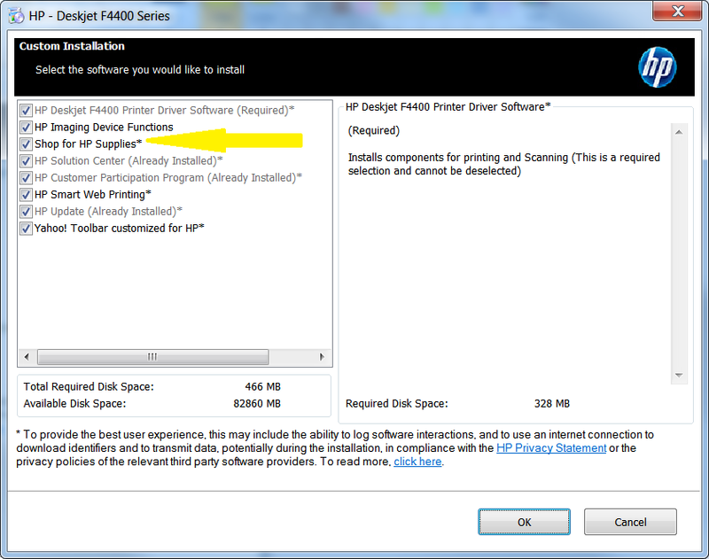The height and width of the screenshot is (559, 709).
Task: Uncheck Shop for HP Supplies
Action: [26, 144]
